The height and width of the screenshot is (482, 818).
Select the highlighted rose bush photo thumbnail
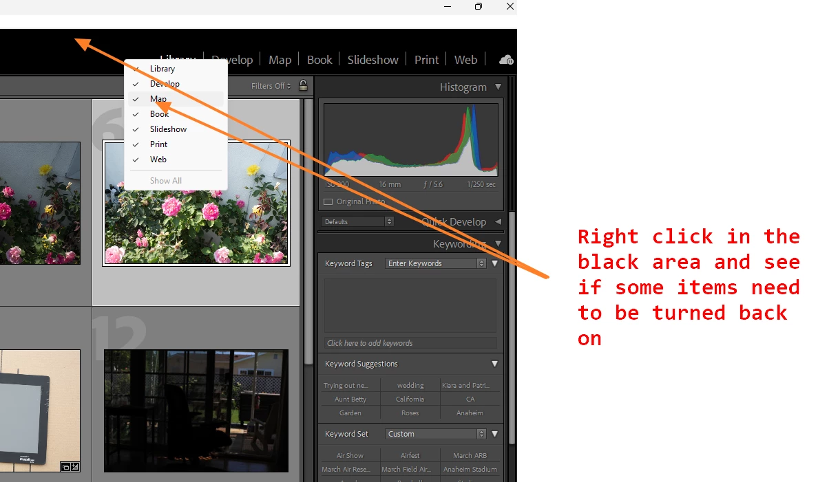click(x=196, y=204)
